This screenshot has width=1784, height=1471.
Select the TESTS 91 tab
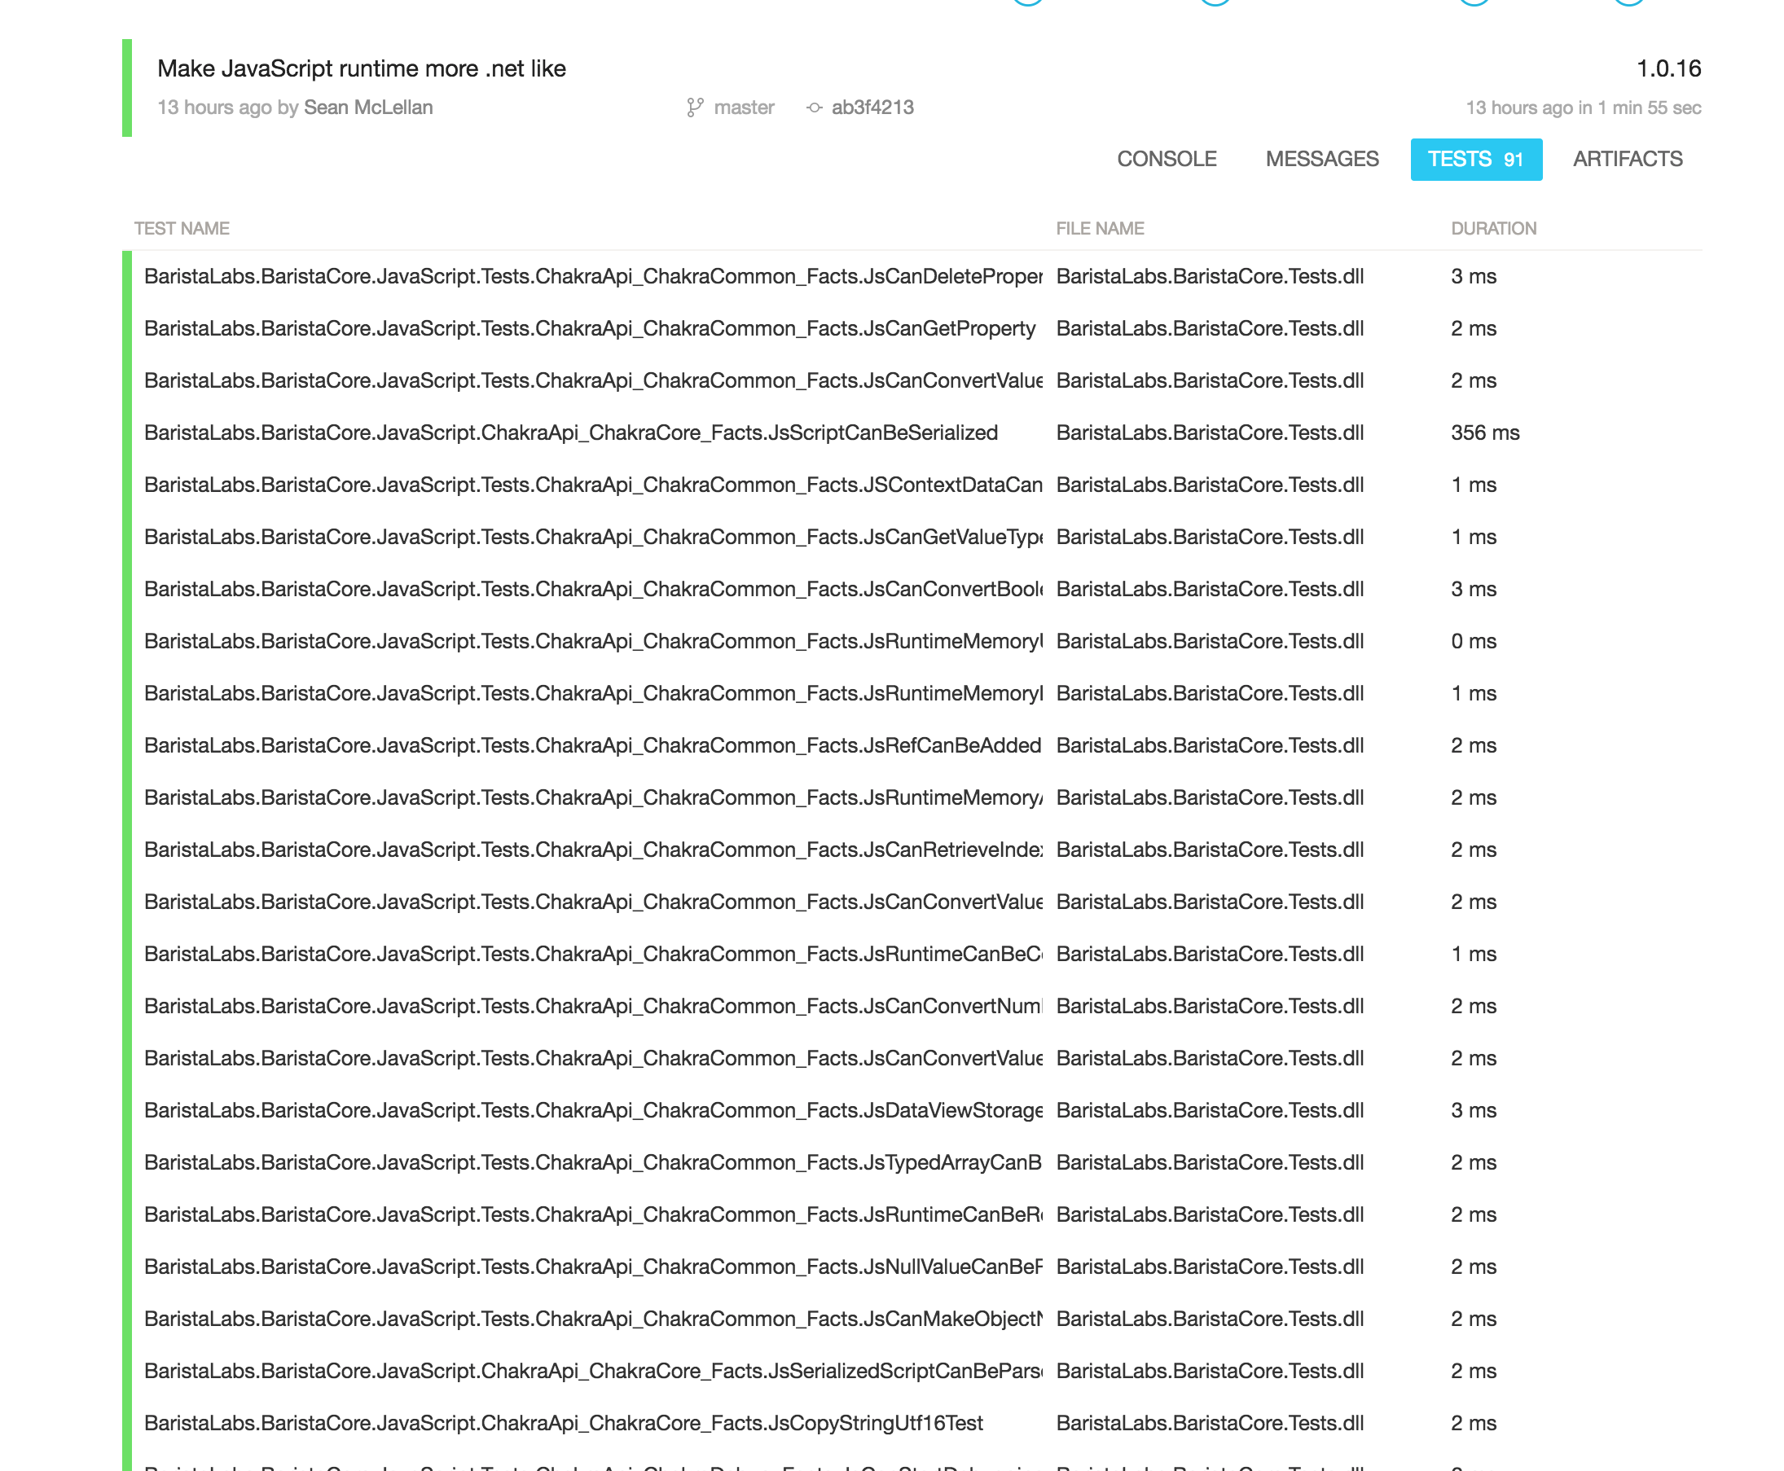1474,160
